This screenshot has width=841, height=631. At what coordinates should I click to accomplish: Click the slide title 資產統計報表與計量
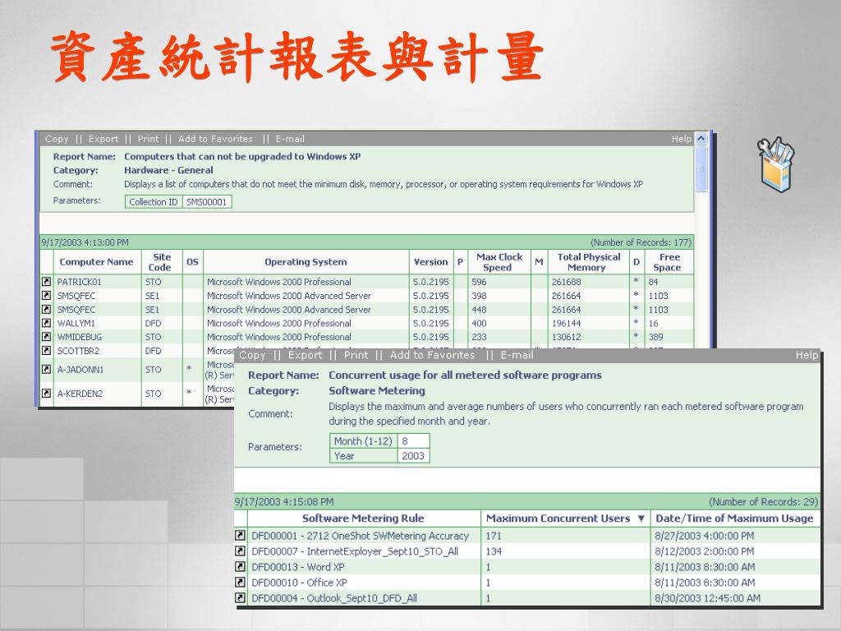click(297, 57)
